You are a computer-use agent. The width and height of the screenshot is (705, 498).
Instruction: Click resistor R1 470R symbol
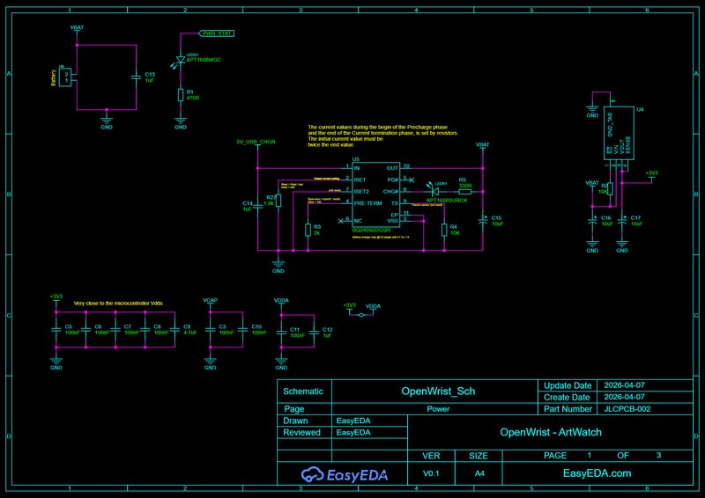pyautogui.click(x=181, y=95)
